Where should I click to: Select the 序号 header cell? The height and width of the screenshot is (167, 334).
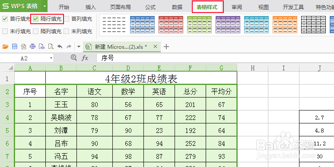tap(30, 91)
